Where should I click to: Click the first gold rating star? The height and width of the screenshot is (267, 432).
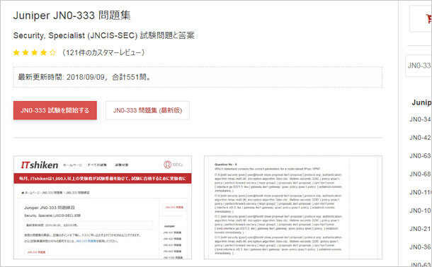coord(16,52)
